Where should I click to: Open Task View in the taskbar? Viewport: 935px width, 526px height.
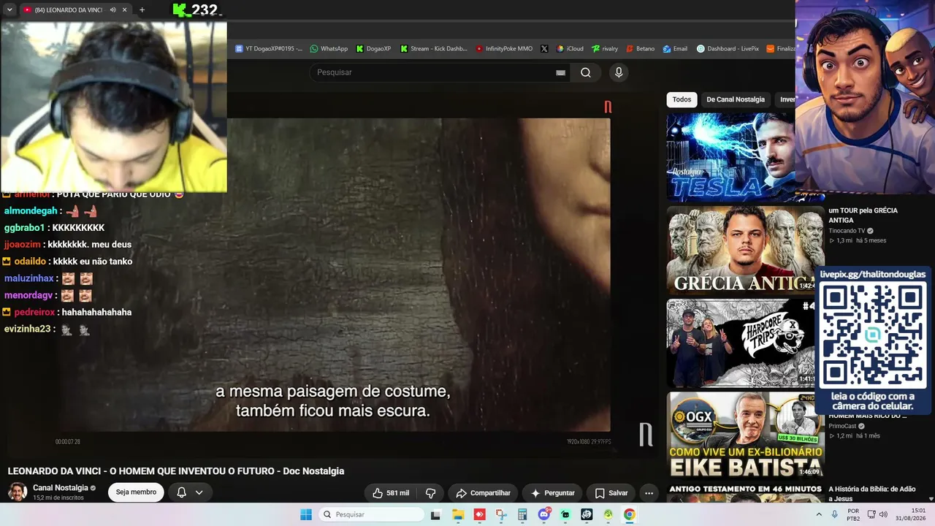point(436,514)
